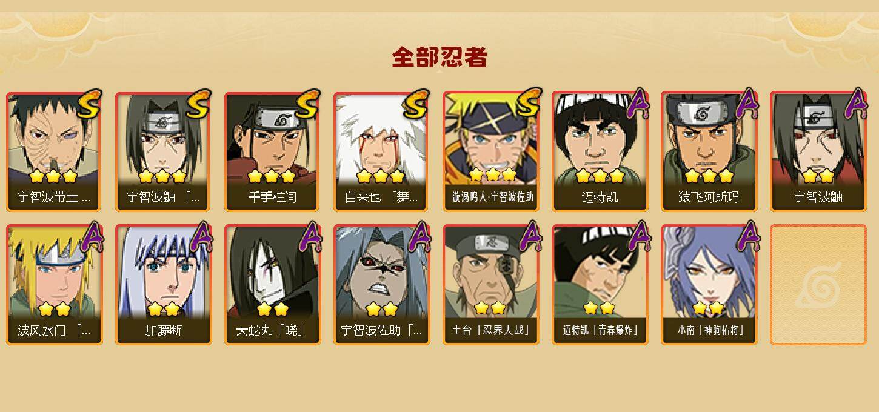Click the empty Konoha leaf slot

(x=818, y=285)
